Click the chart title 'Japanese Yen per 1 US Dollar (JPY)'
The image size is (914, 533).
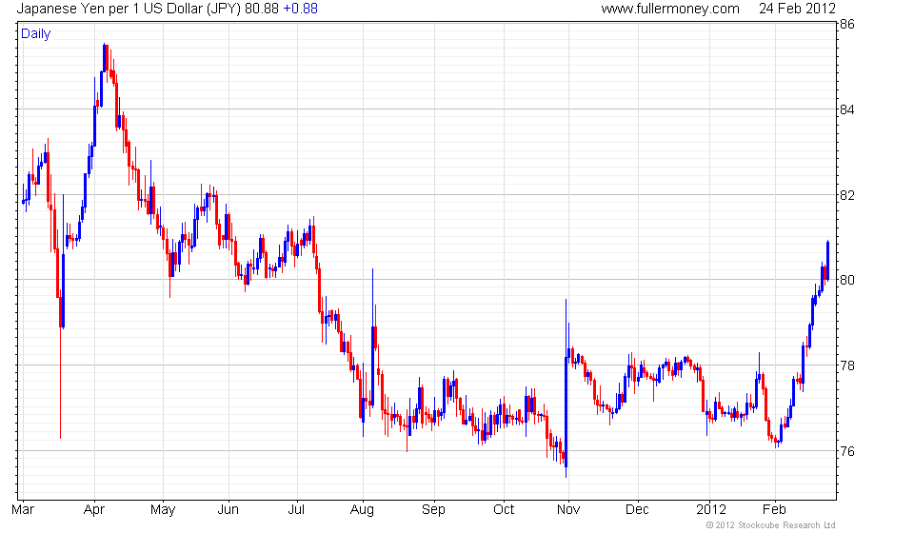(129, 9)
